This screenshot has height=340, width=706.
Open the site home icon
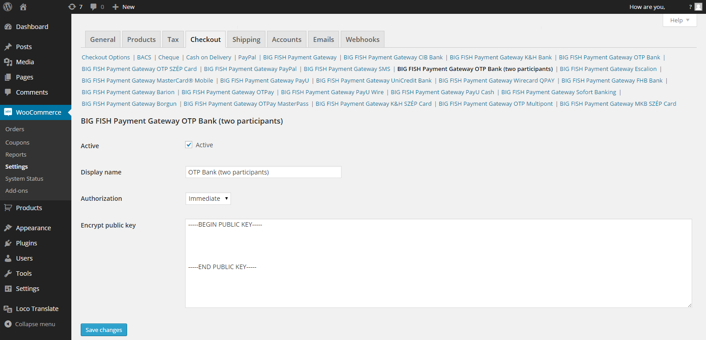[x=23, y=7]
